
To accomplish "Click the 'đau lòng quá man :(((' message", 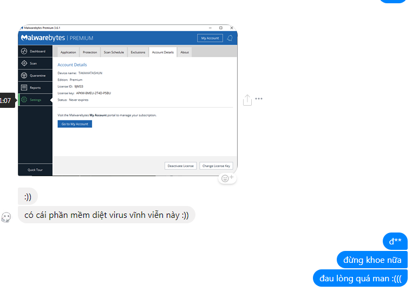I will click(361, 279).
